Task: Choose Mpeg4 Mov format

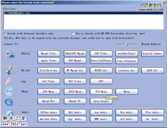Action: (x=49, y=101)
